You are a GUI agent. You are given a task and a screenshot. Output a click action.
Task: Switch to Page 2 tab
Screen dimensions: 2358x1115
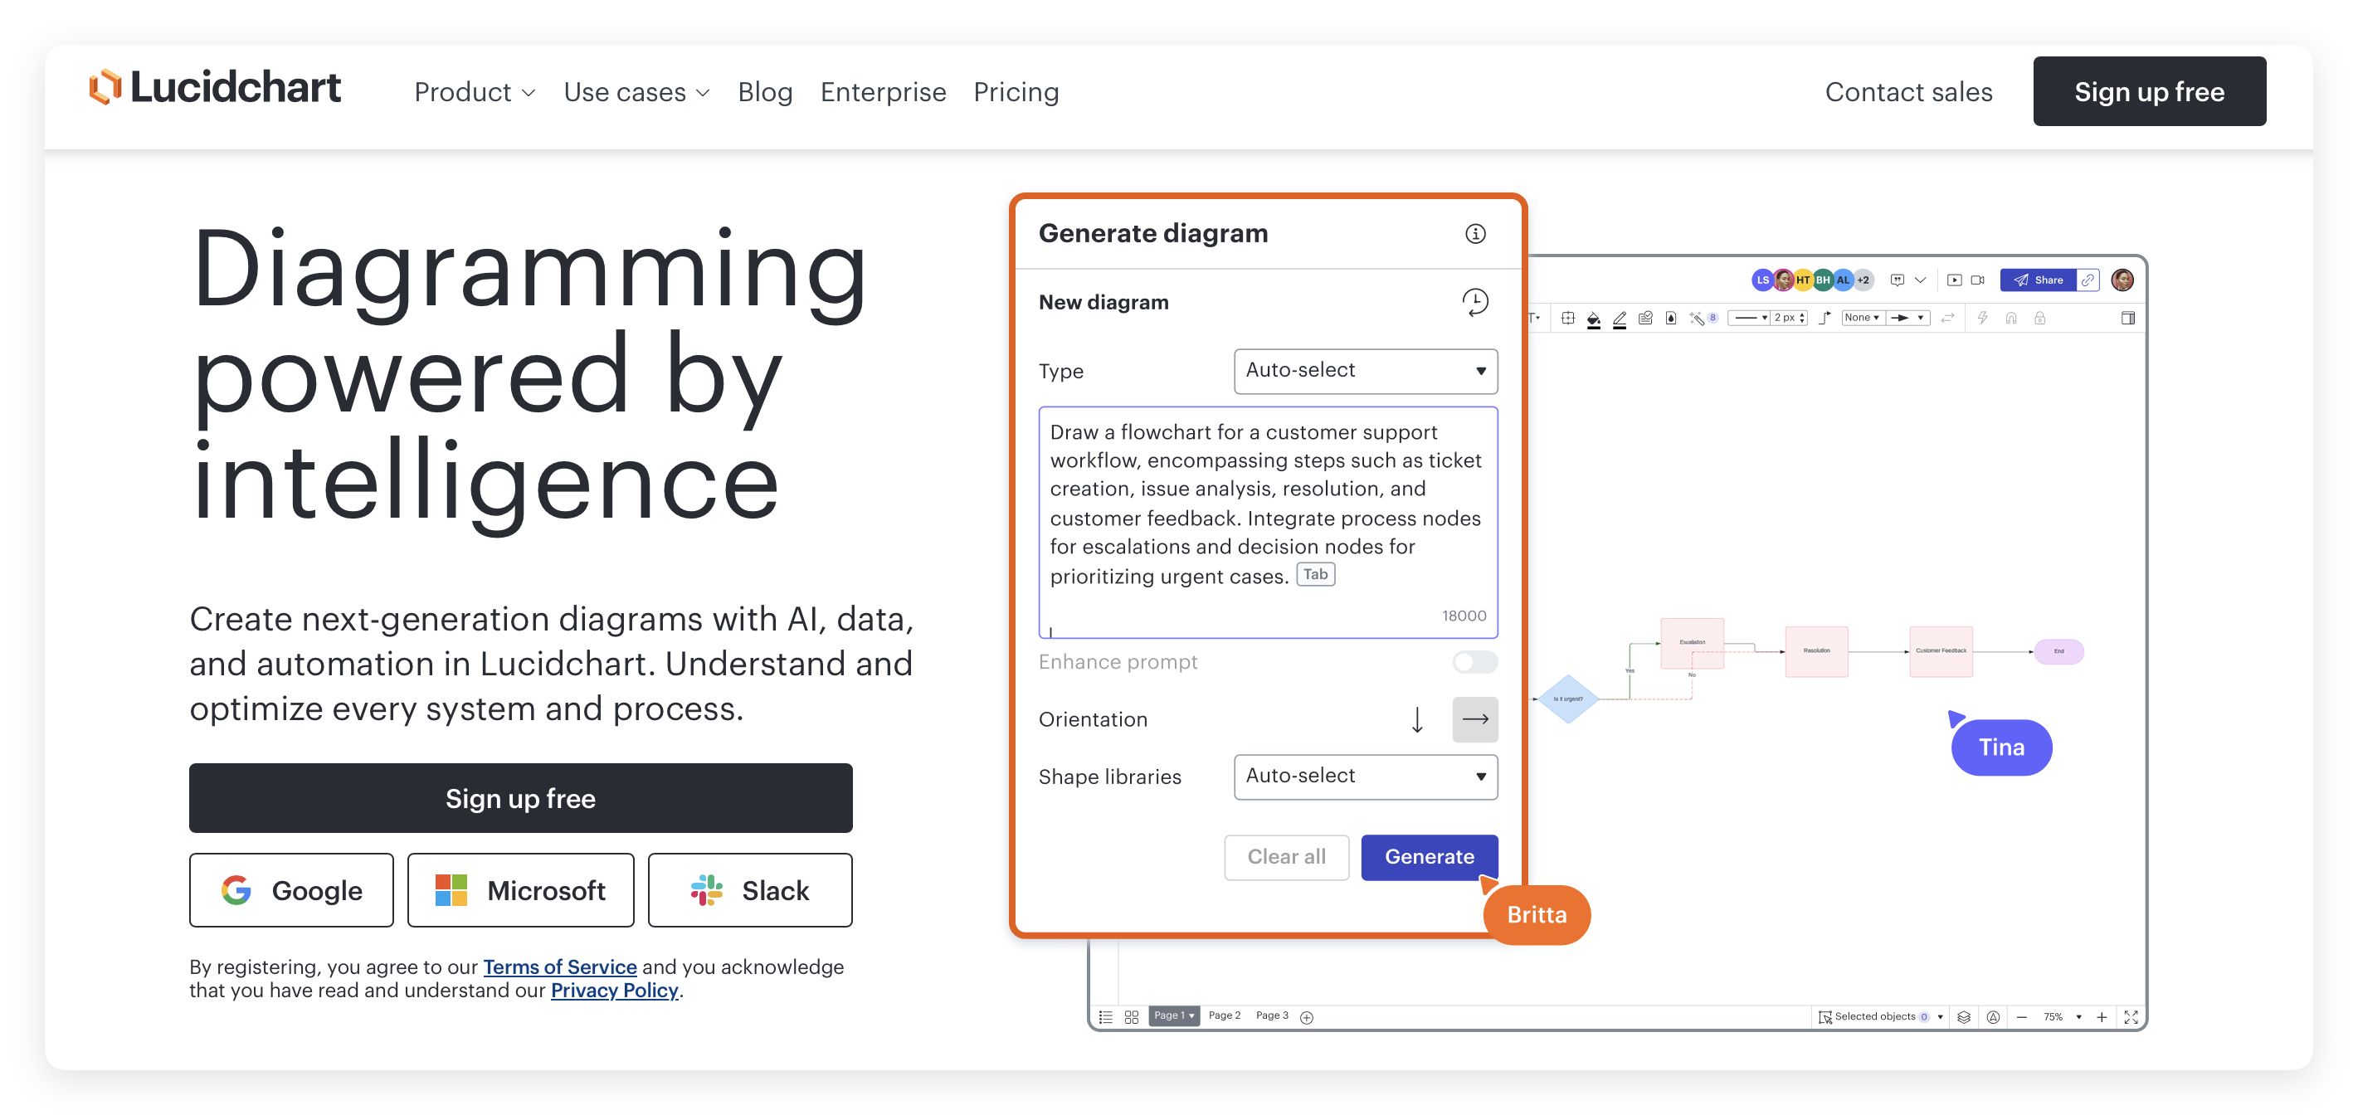point(1224,1015)
